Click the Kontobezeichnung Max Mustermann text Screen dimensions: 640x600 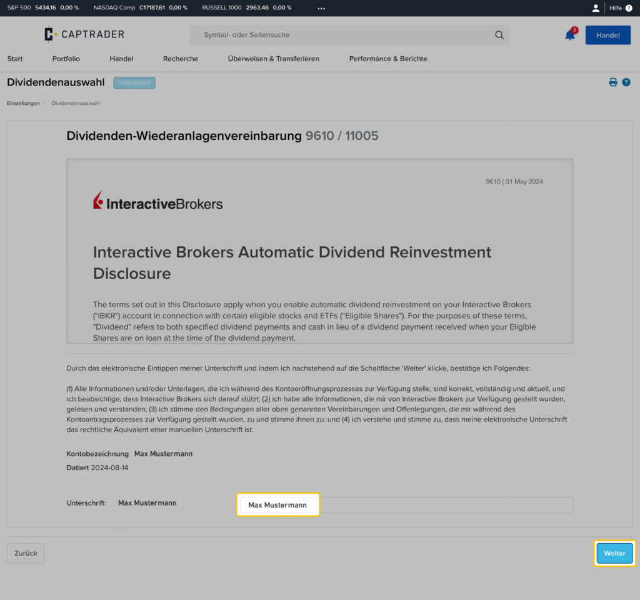click(x=129, y=454)
